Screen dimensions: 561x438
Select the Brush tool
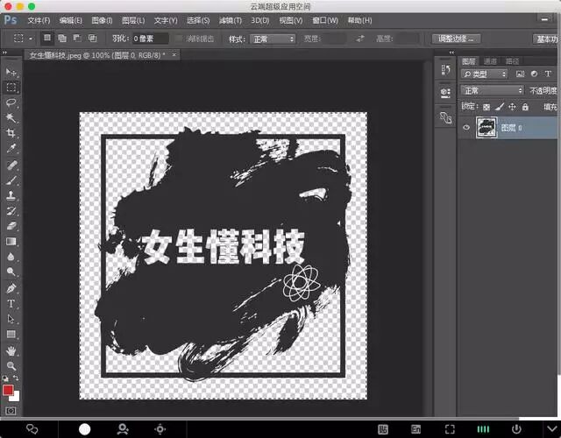point(11,180)
